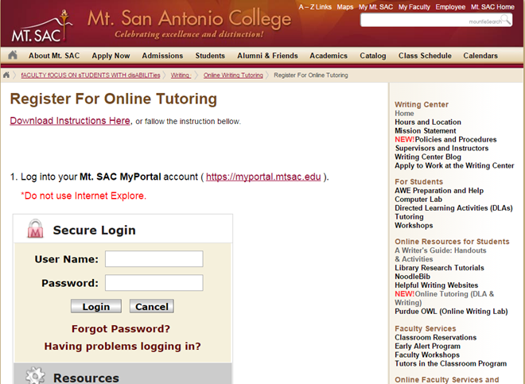Click the Writing breadcrumb link
525x384 pixels.
181,75
